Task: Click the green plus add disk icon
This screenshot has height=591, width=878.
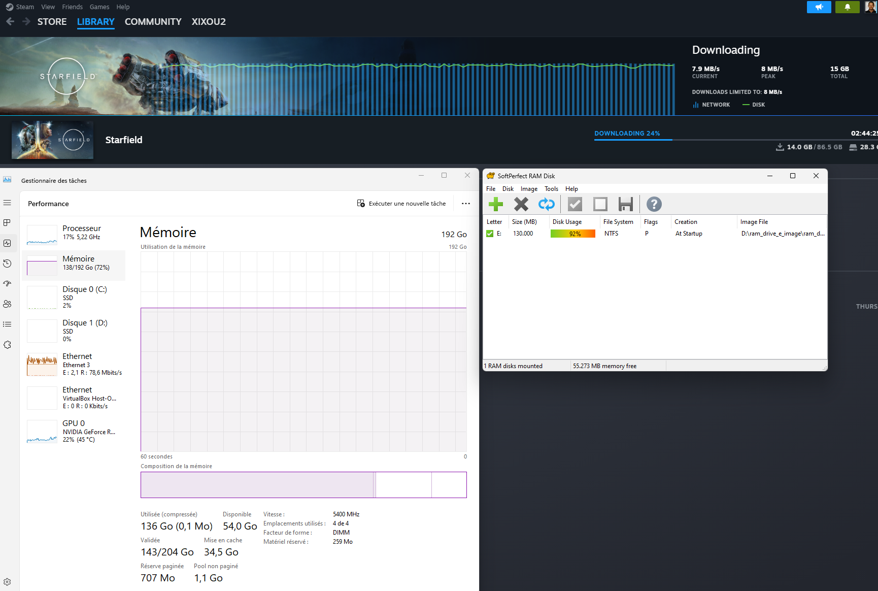Action: (x=495, y=204)
